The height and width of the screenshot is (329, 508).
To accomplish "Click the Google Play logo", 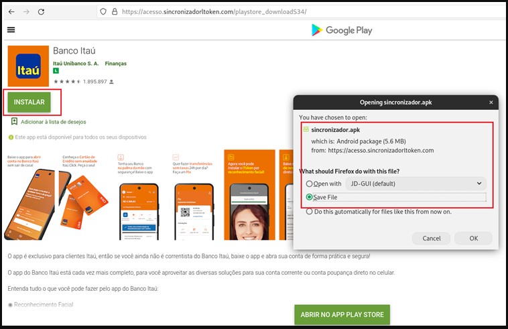I will (342, 30).
